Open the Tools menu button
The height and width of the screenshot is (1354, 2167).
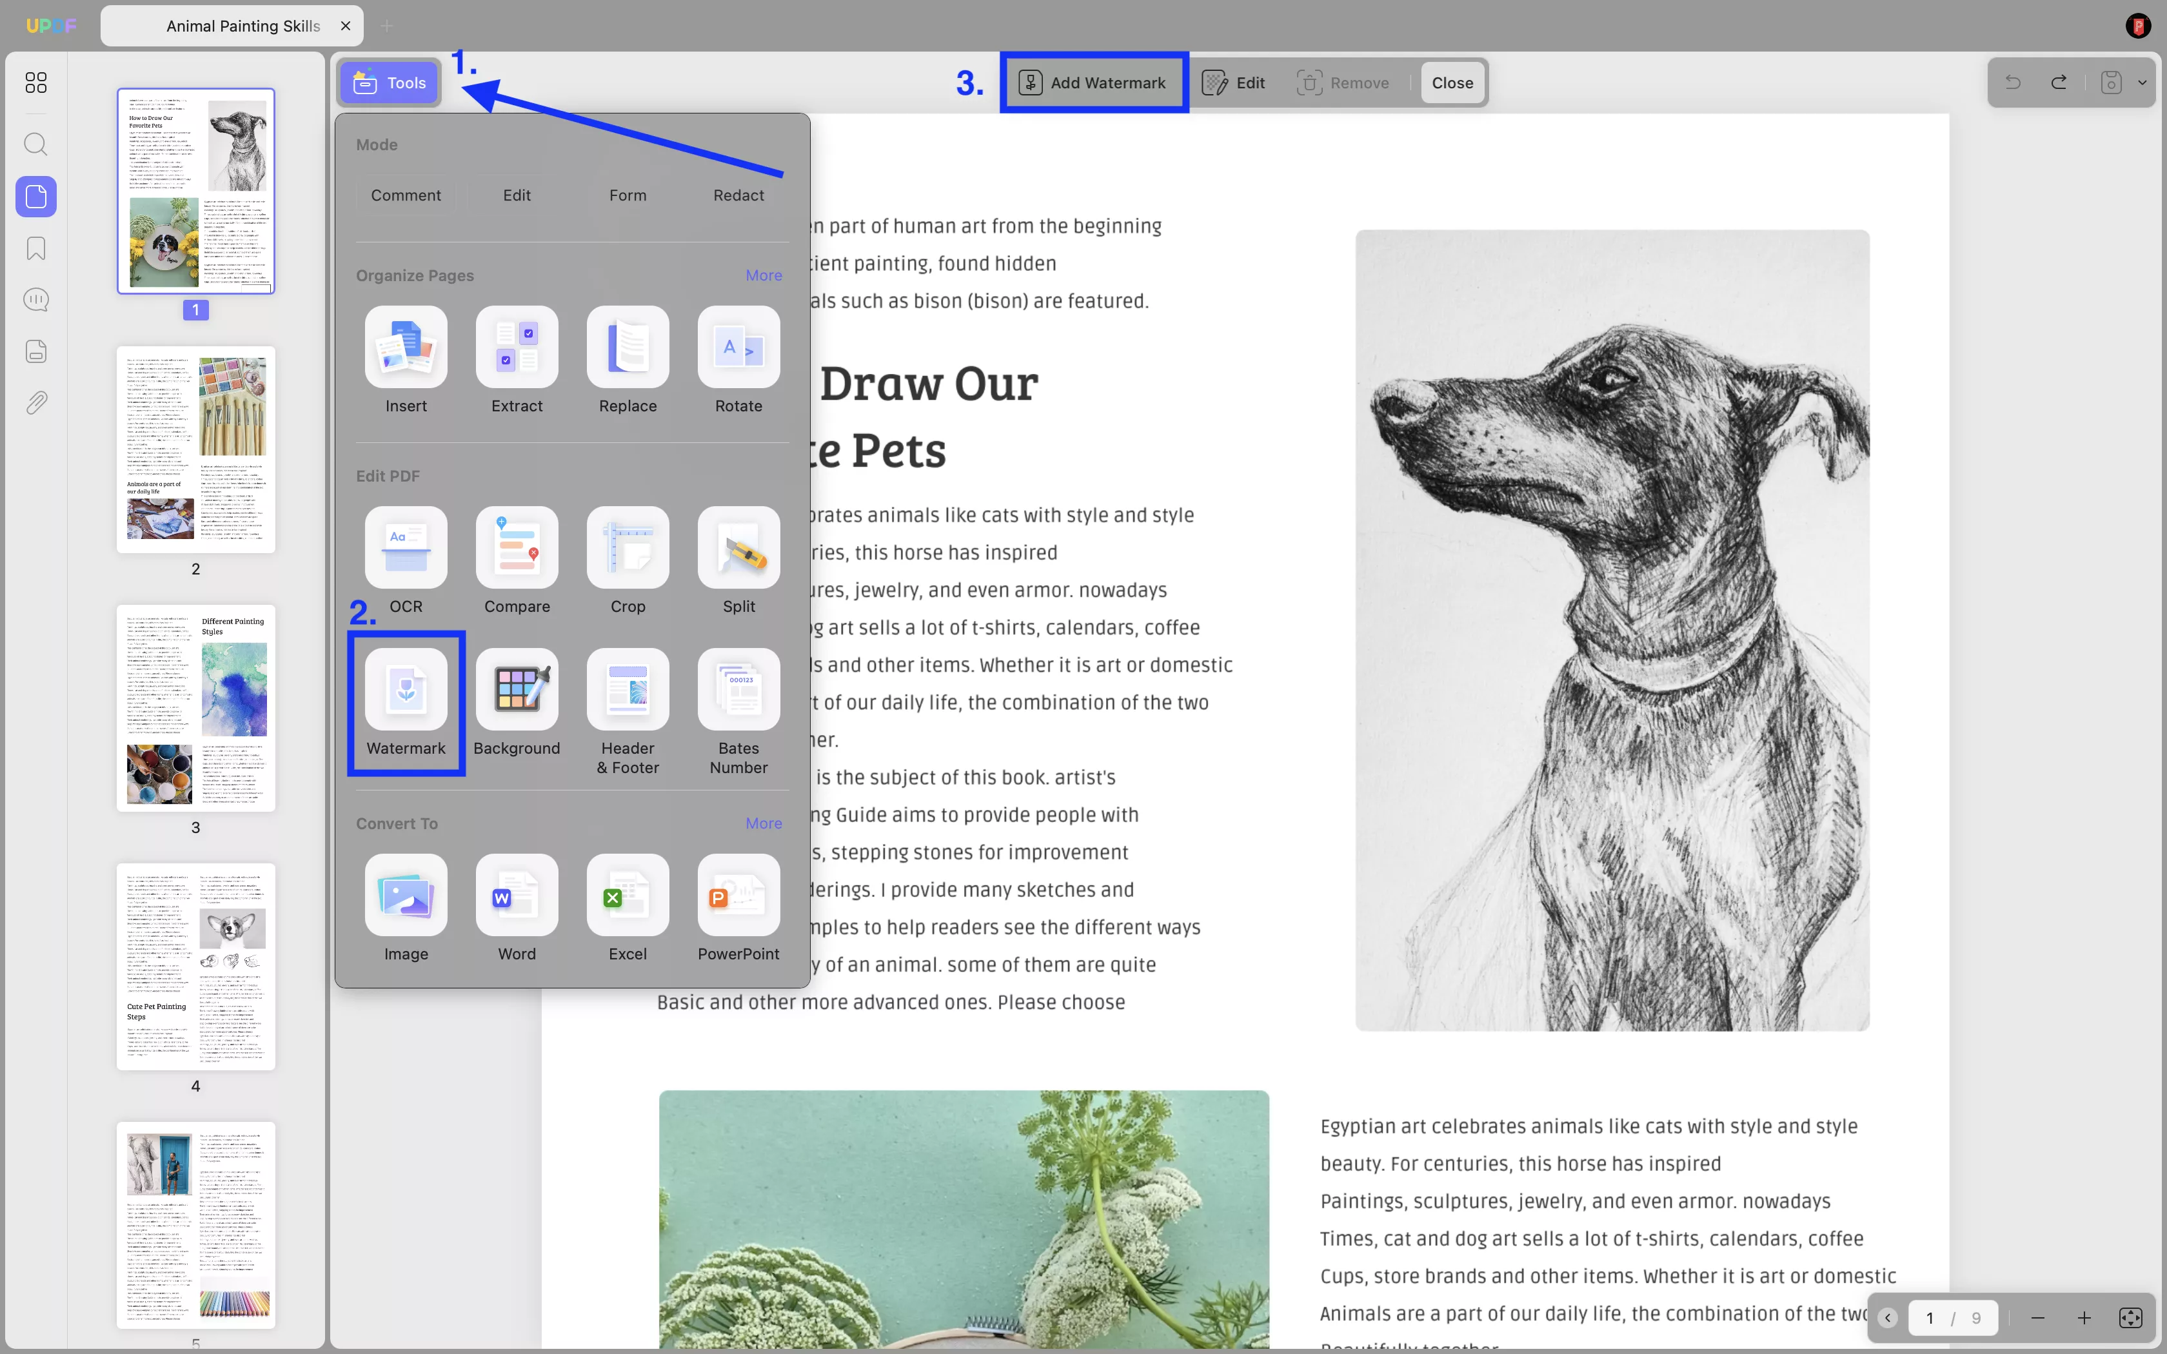coord(390,83)
